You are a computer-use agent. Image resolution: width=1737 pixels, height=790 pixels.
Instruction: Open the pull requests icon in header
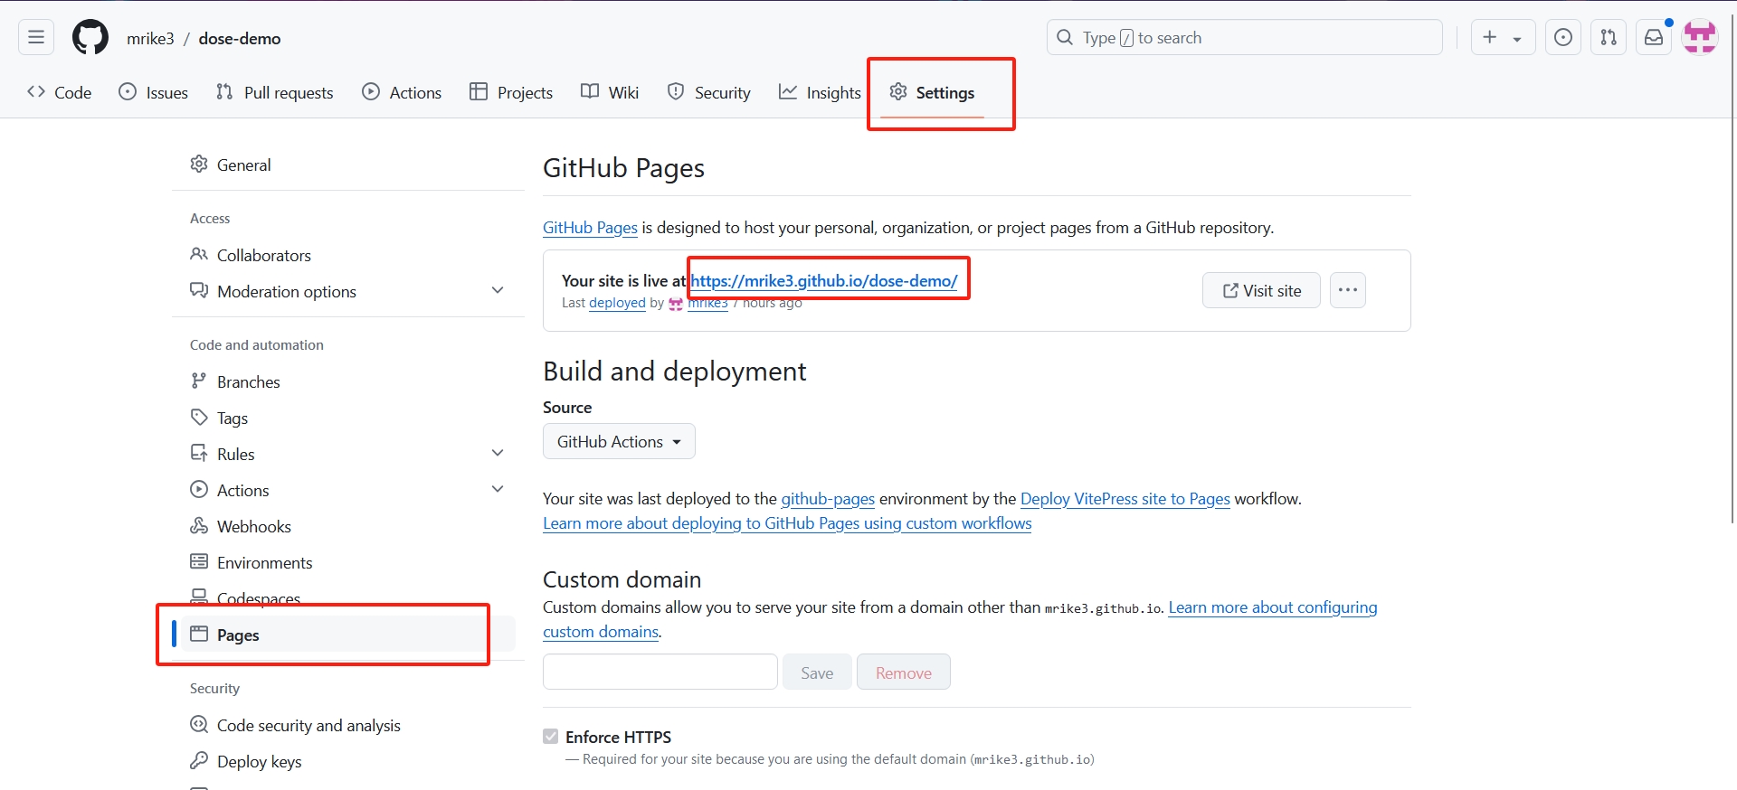[x=1609, y=37]
